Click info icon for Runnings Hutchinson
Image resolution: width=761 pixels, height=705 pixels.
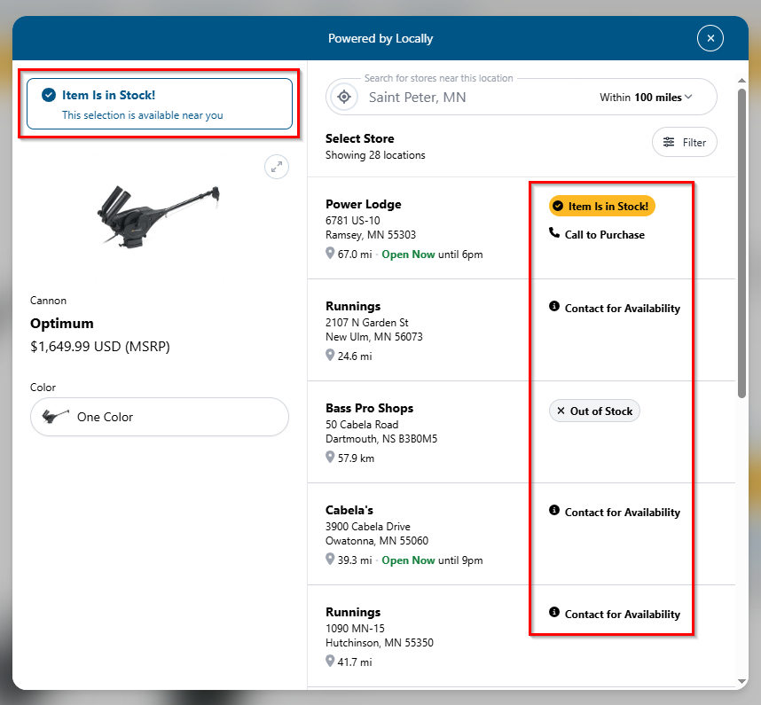pos(553,612)
